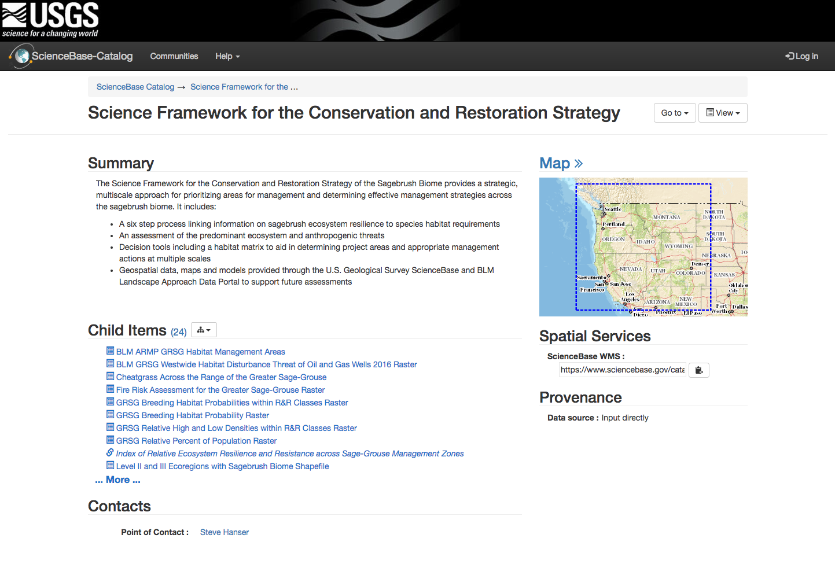Open Level II and III Ecoregions Shapefile link
Screen dimensions: 835x575
coord(223,466)
